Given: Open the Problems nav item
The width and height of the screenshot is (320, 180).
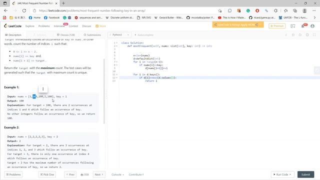Looking at the screenshot, I should tap(44, 26).
